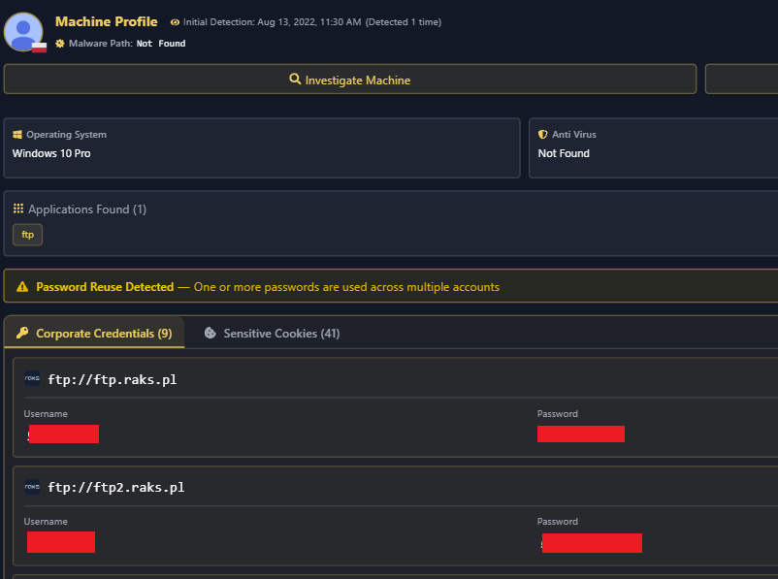Click the grid icon beside Applications Found
Image resolution: width=778 pixels, height=579 pixels.
click(17, 209)
